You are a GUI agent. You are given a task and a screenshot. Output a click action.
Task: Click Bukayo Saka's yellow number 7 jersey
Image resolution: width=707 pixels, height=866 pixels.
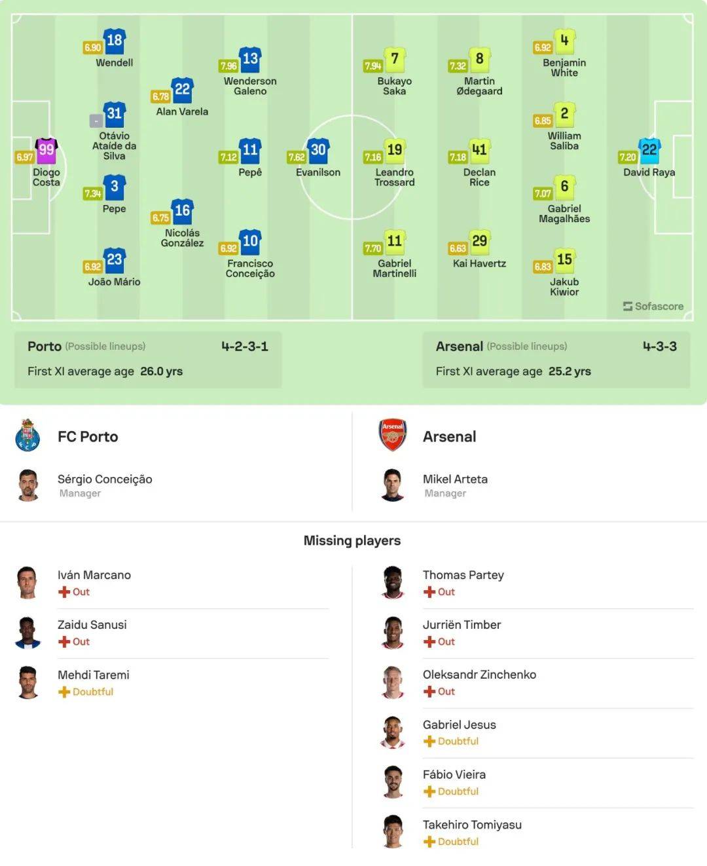pos(394,60)
